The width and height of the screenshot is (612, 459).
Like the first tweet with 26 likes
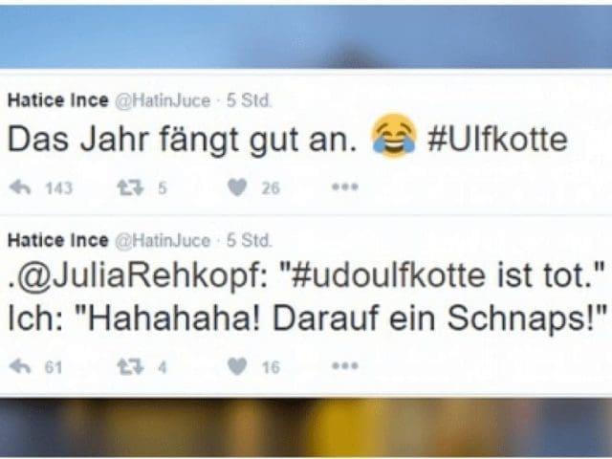pos(237,187)
